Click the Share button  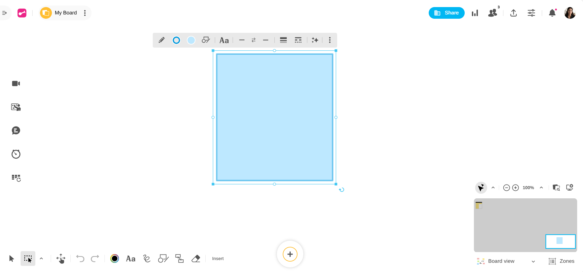click(x=446, y=13)
